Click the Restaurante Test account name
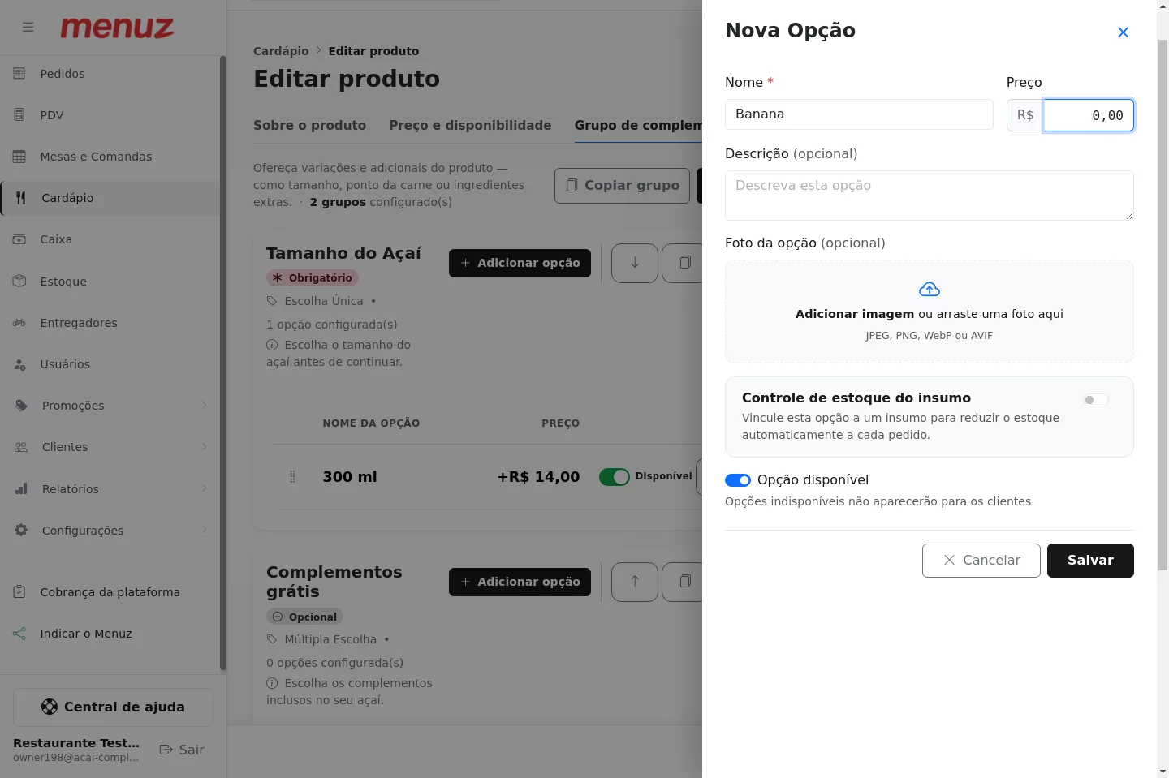Image resolution: width=1169 pixels, height=778 pixels. [x=76, y=743]
